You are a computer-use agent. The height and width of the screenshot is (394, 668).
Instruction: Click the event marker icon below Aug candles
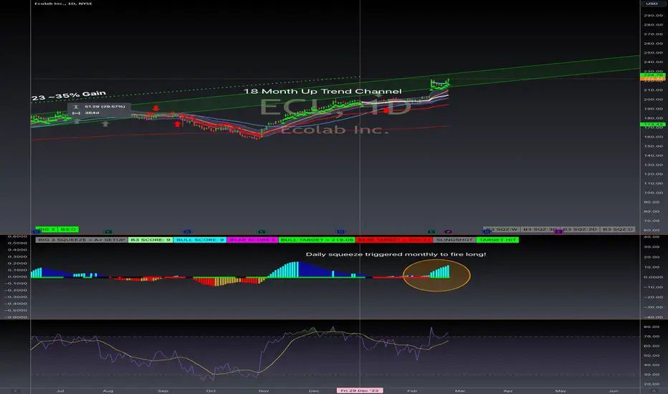coord(108,231)
